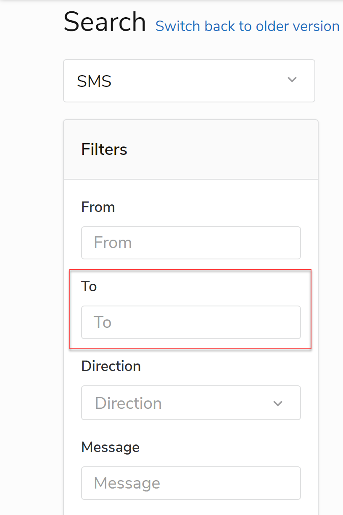Expand the Direction filter combo box
343x515 pixels.
(191, 403)
